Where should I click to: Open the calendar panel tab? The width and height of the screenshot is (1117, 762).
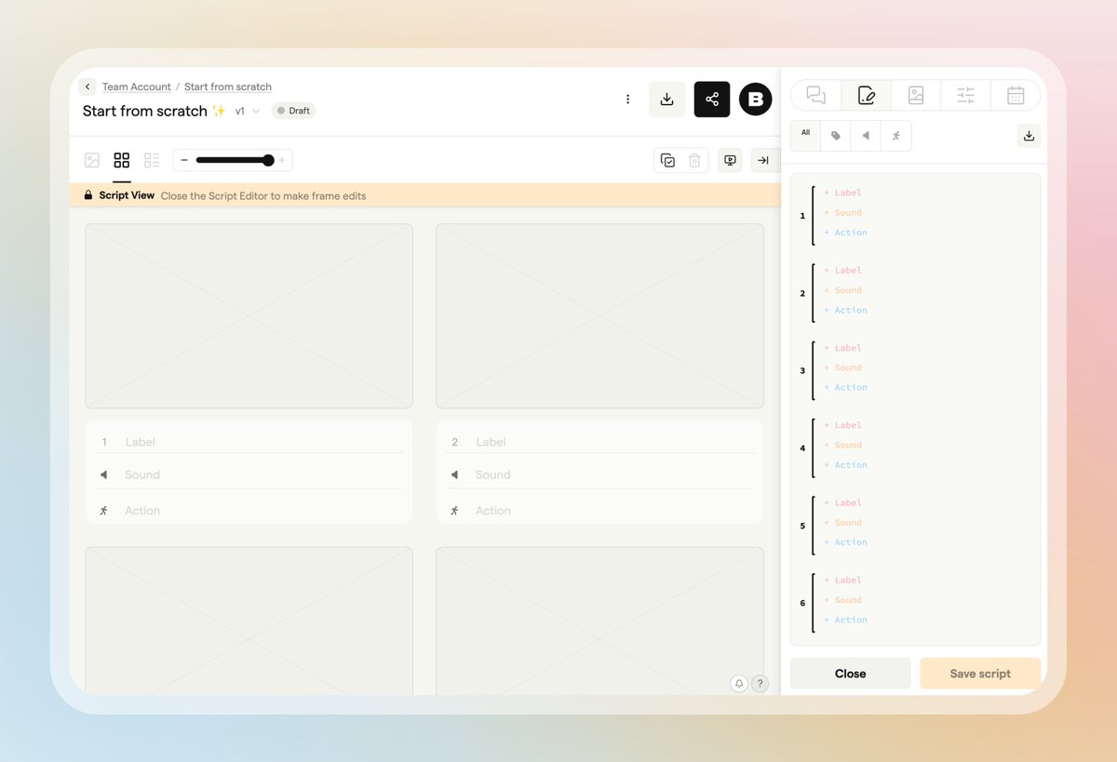click(1016, 95)
